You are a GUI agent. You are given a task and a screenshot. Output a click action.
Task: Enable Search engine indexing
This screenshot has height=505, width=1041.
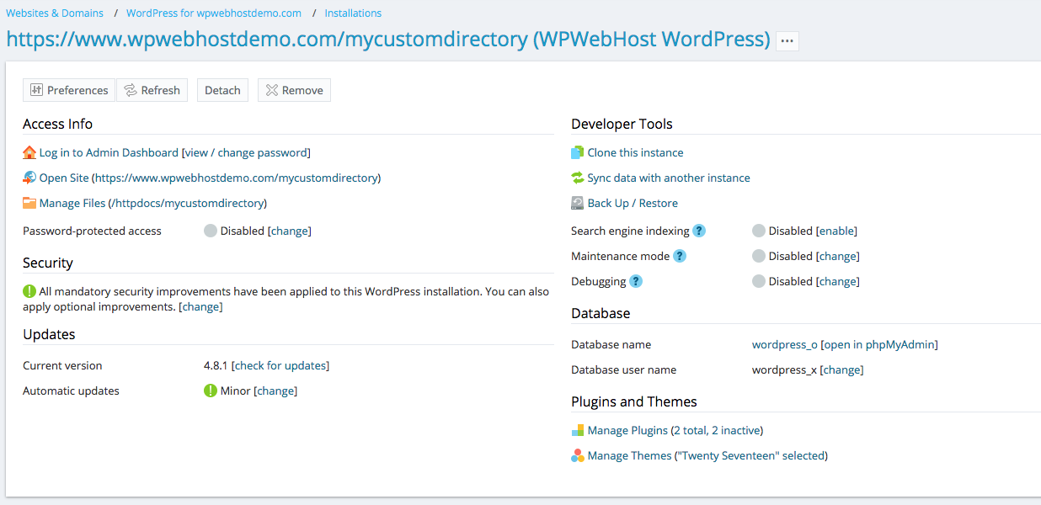[836, 231]
